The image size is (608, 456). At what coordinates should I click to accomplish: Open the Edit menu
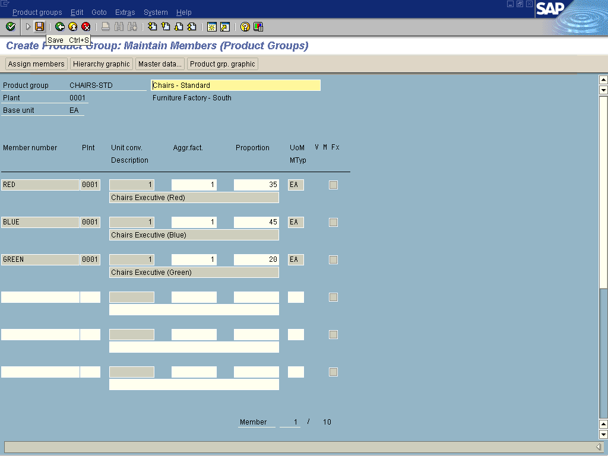(x=77, y=12)
